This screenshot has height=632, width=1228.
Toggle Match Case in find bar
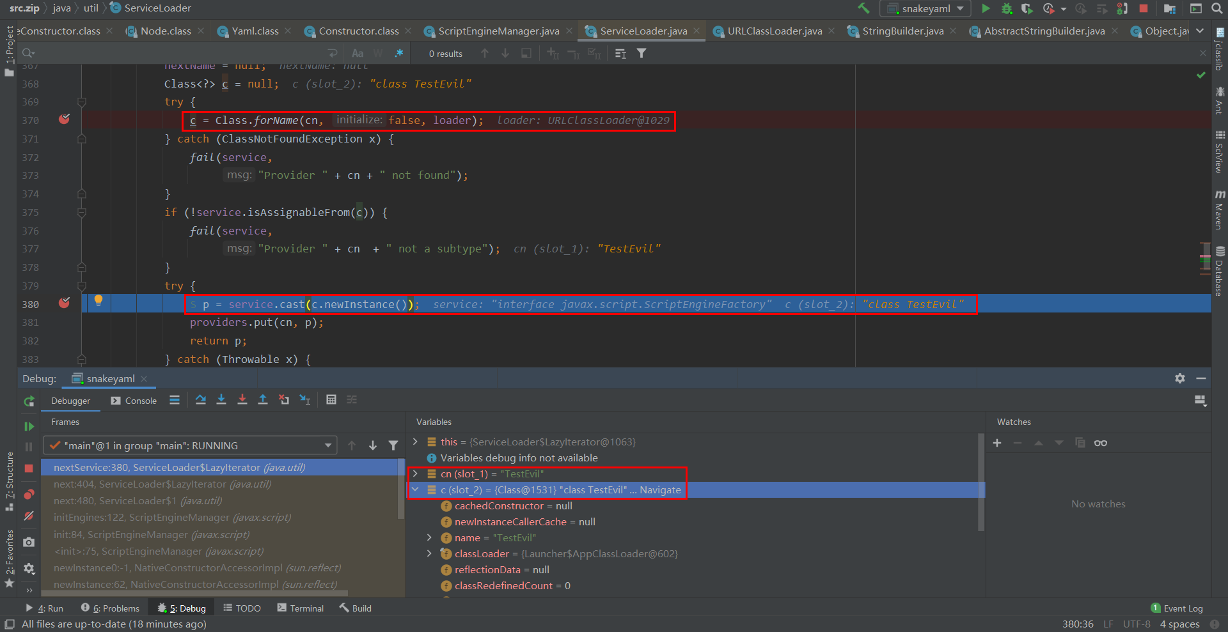click(x=358, y=54)
